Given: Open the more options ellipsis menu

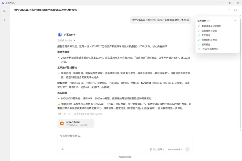Looking at the screenshot, I should pos(229,10).
